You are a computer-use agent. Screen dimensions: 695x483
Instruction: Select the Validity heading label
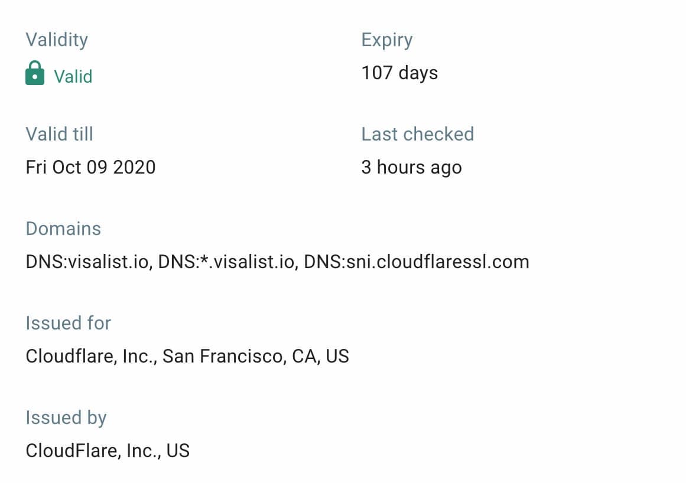coord(57,40)
